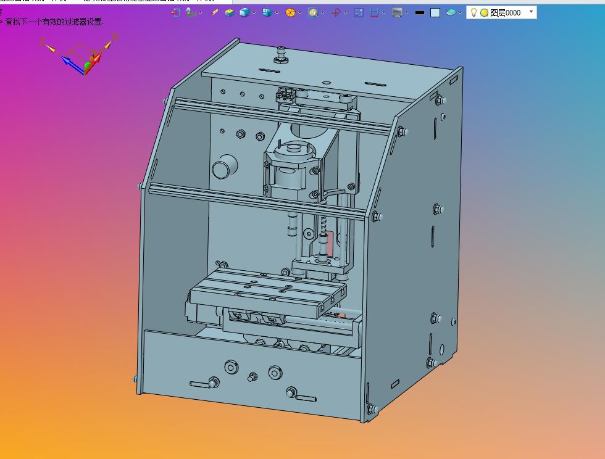This screenshot has width=605, height=459.
Task: Open the view orientation dropdown arrow
Action: [277, 13]
